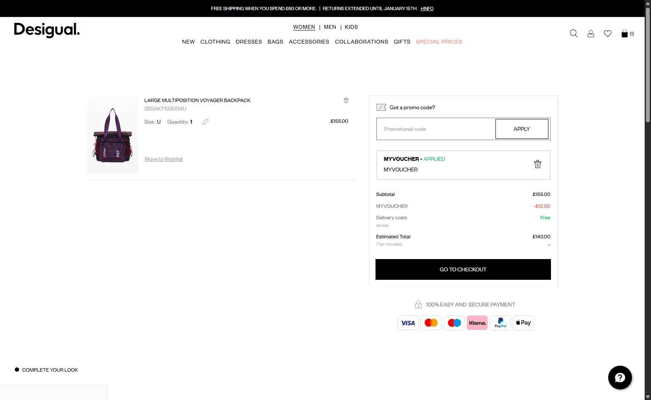This screenshot has height=400, width=651.
Task: Click the promo code ticket icon
Action: (x=381, y=108)
